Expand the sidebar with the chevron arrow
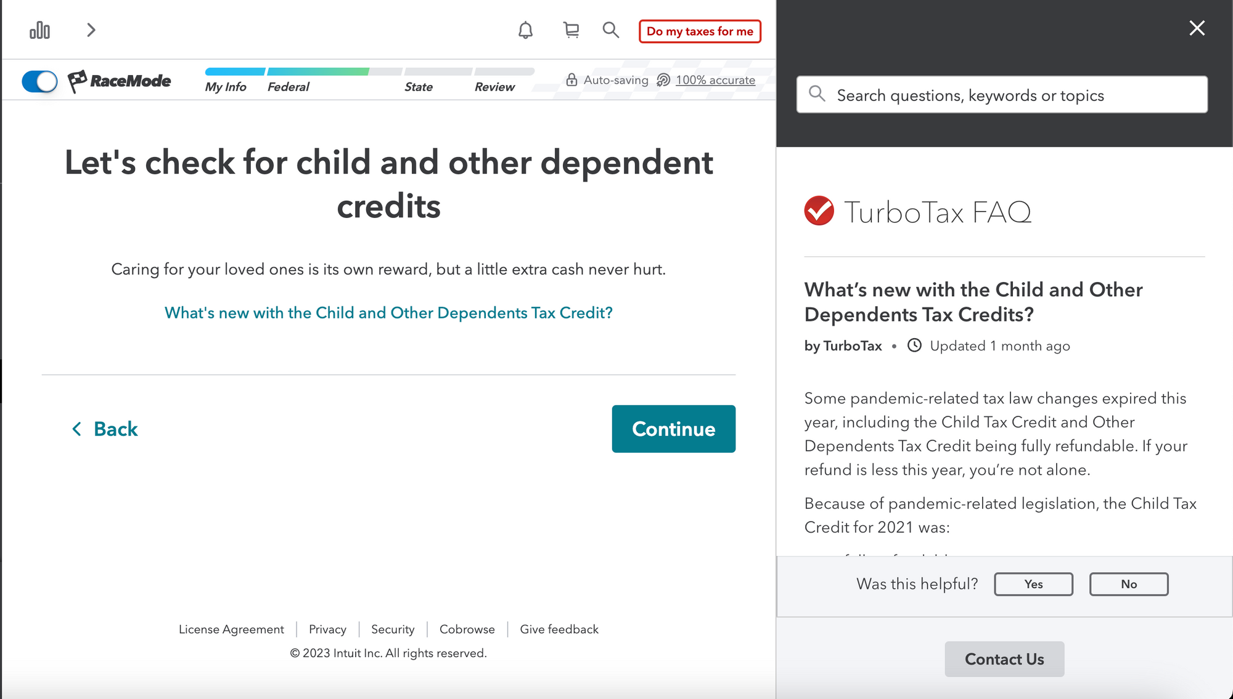This screenshot has height=699, width=1233. (91, 30)
